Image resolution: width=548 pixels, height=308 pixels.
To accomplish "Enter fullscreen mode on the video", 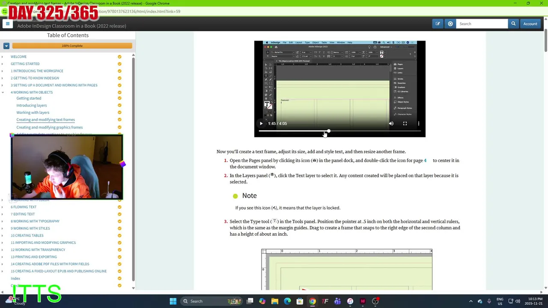I will coord(405,124).
